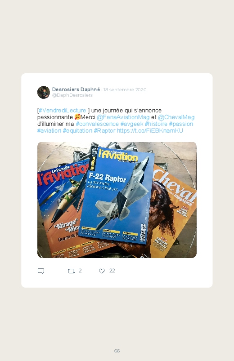Click the 18 septembre 2020 date
The image size is (234, 361).
pyautogui.click(x=125, y=89)
